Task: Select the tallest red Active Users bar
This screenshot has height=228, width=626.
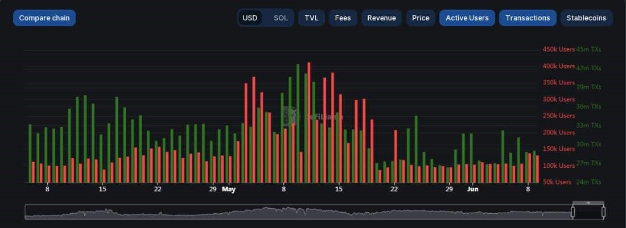Action: tap(309, 123)
